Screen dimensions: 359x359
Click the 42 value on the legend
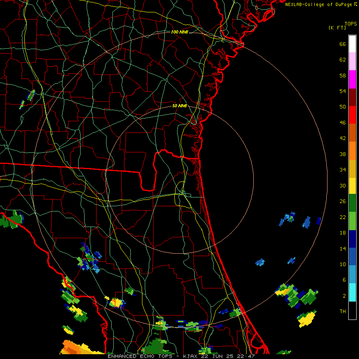click(x=343, y=138)
